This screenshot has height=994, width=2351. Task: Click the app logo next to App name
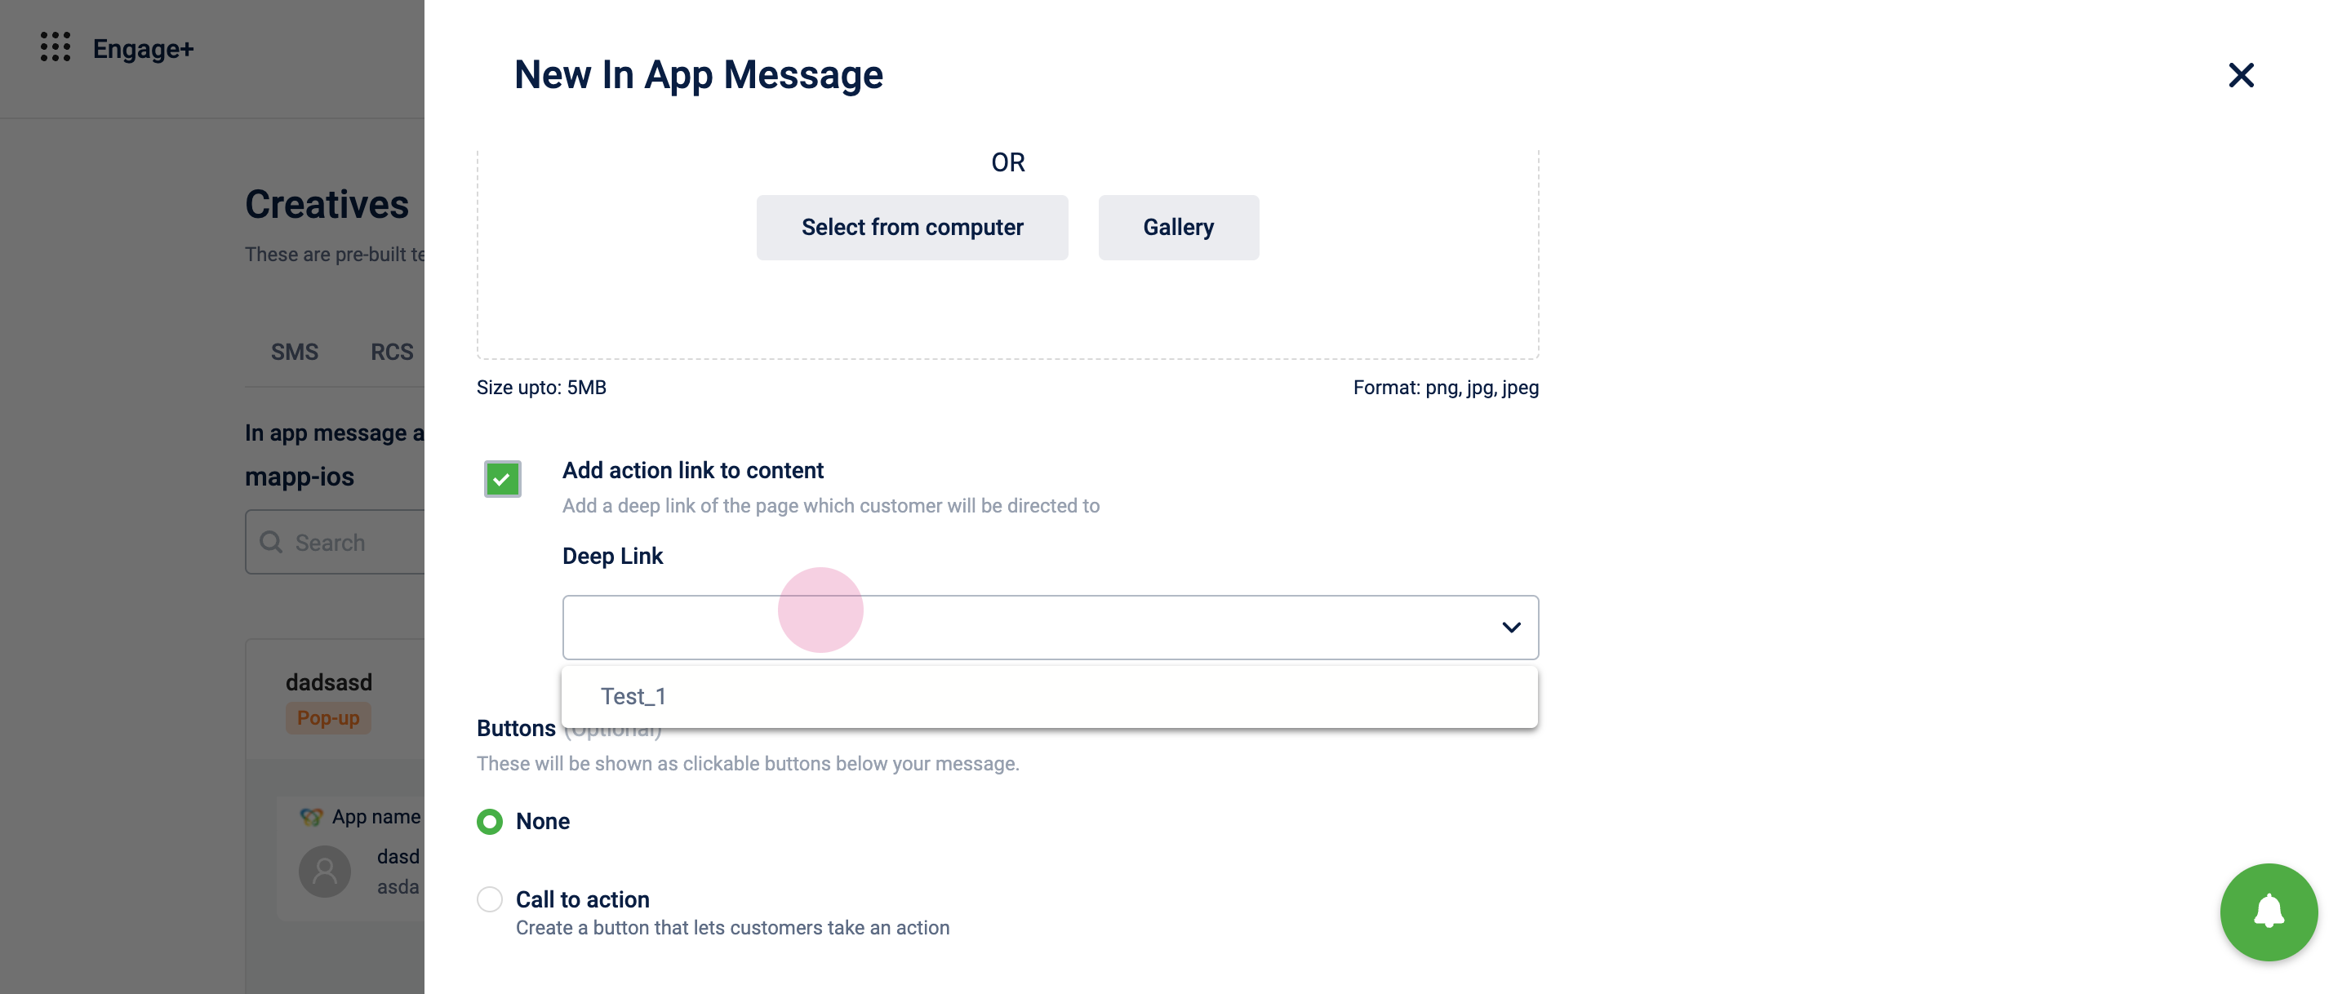click(311, 817)
